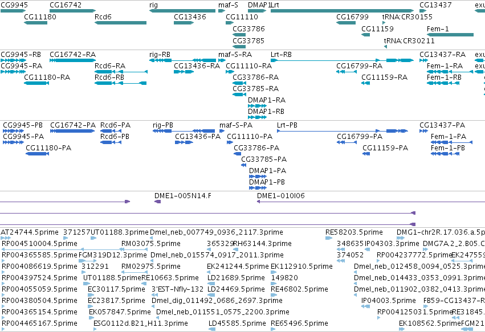The width and height of the screenshot is (485, 332).
Task: Click the RE65496.5prime EST label
Action: (x=299, y=323)
